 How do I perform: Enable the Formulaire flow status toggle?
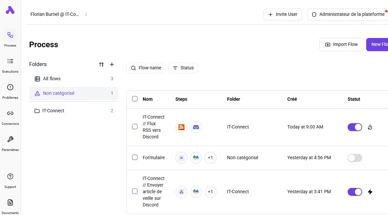(x=355, y=158)
